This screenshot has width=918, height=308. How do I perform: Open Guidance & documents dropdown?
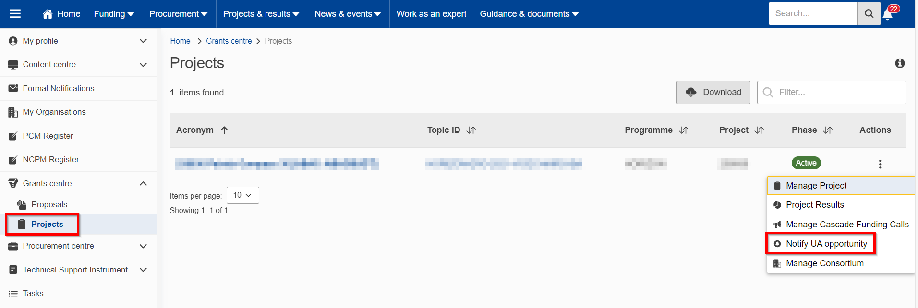click(529, 14)
